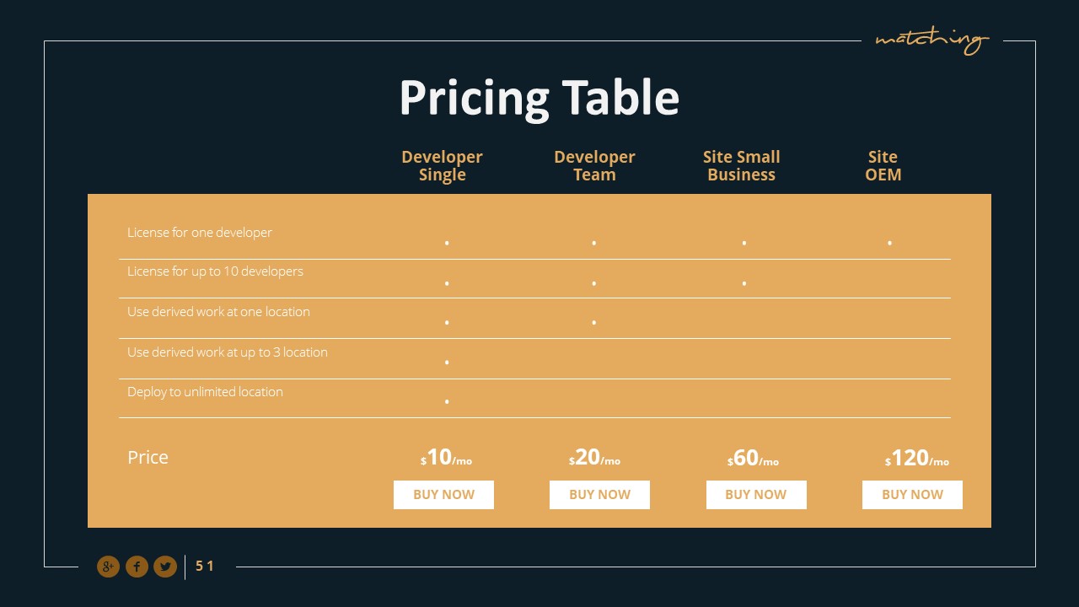Click the Facebook social icon
The width and height of the screenshot is (1079, 607).
tap(137, 567)
